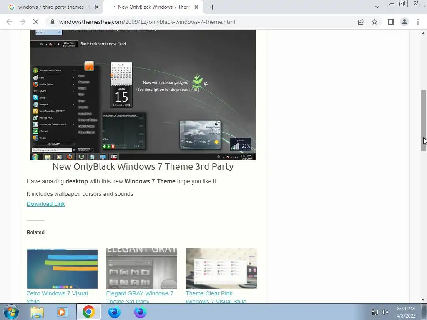
Task: Open the Chrome profile avatar
Action: coord(404,22)
